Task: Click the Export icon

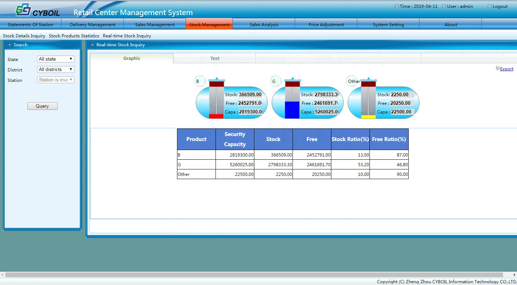Action: [498, 69]
